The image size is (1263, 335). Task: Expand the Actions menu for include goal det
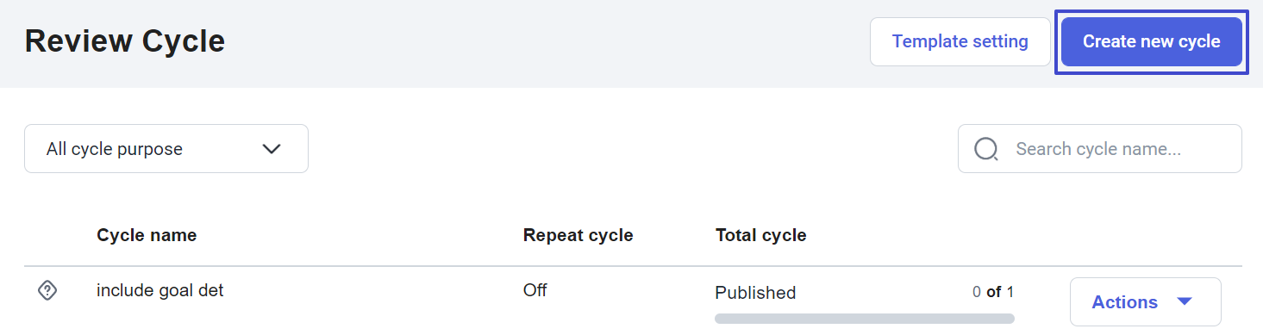coord(1145,301)
